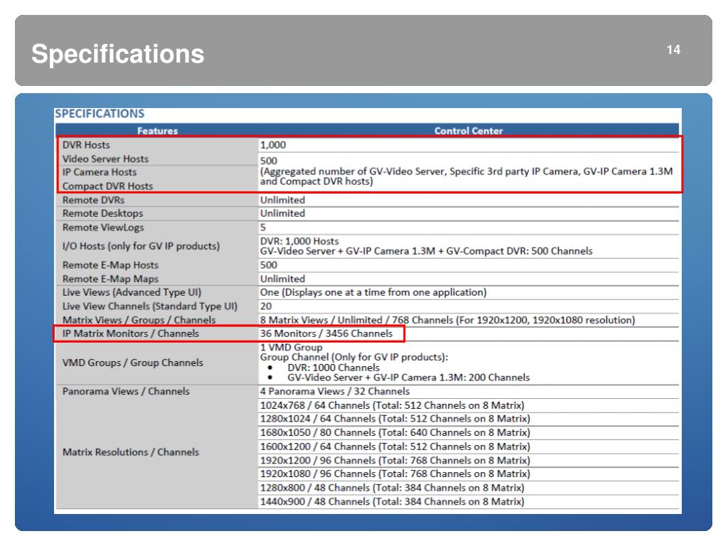Select the "1,000" value for DVR Hosts
Screen dimensions: 728x546
[x=273, y=145]
